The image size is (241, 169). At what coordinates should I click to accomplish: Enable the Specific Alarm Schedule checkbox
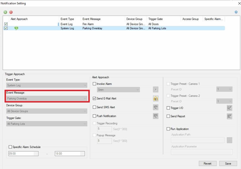coord(10,147)
